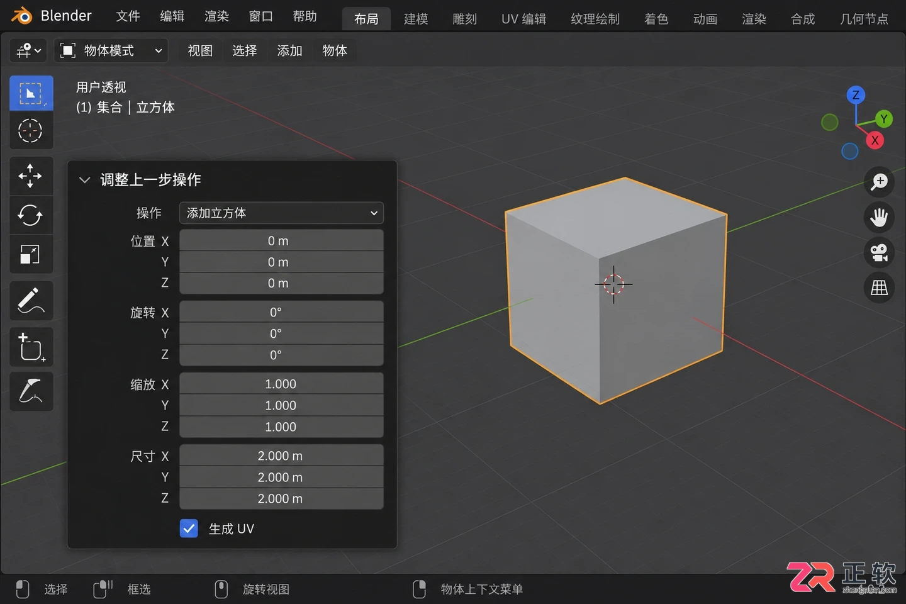Toggle the 生成 UV checkbox

[189, 528]
